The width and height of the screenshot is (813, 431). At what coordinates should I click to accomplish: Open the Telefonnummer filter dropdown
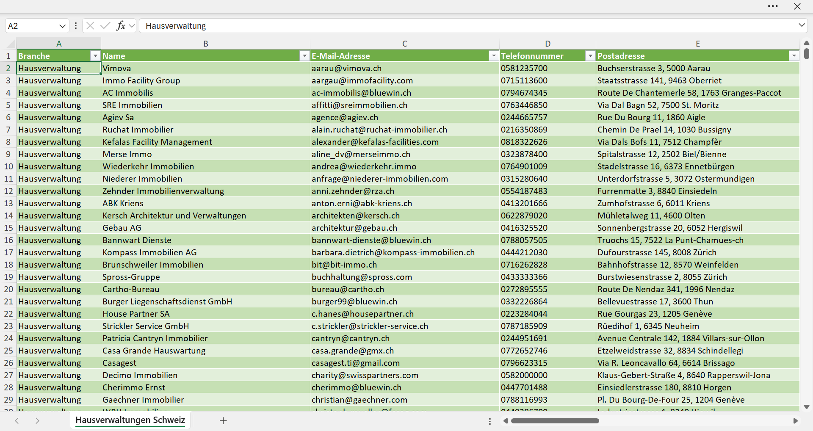[x=590, y=56]
